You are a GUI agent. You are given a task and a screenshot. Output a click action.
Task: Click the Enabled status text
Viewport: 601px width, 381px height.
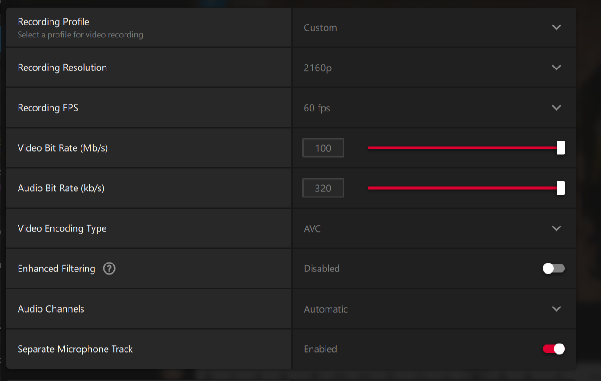tap(320, 349)
